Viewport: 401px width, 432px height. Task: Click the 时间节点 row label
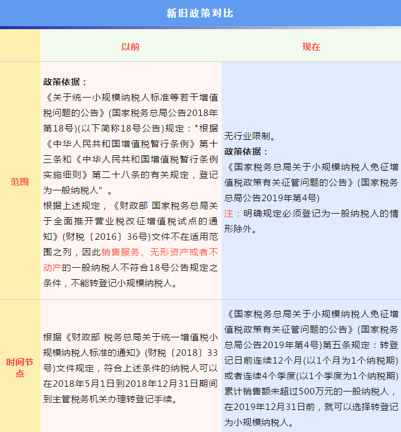(20, 367)
